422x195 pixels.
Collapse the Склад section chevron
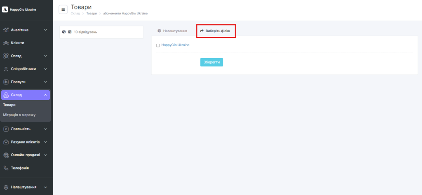(x=45, y=95)
